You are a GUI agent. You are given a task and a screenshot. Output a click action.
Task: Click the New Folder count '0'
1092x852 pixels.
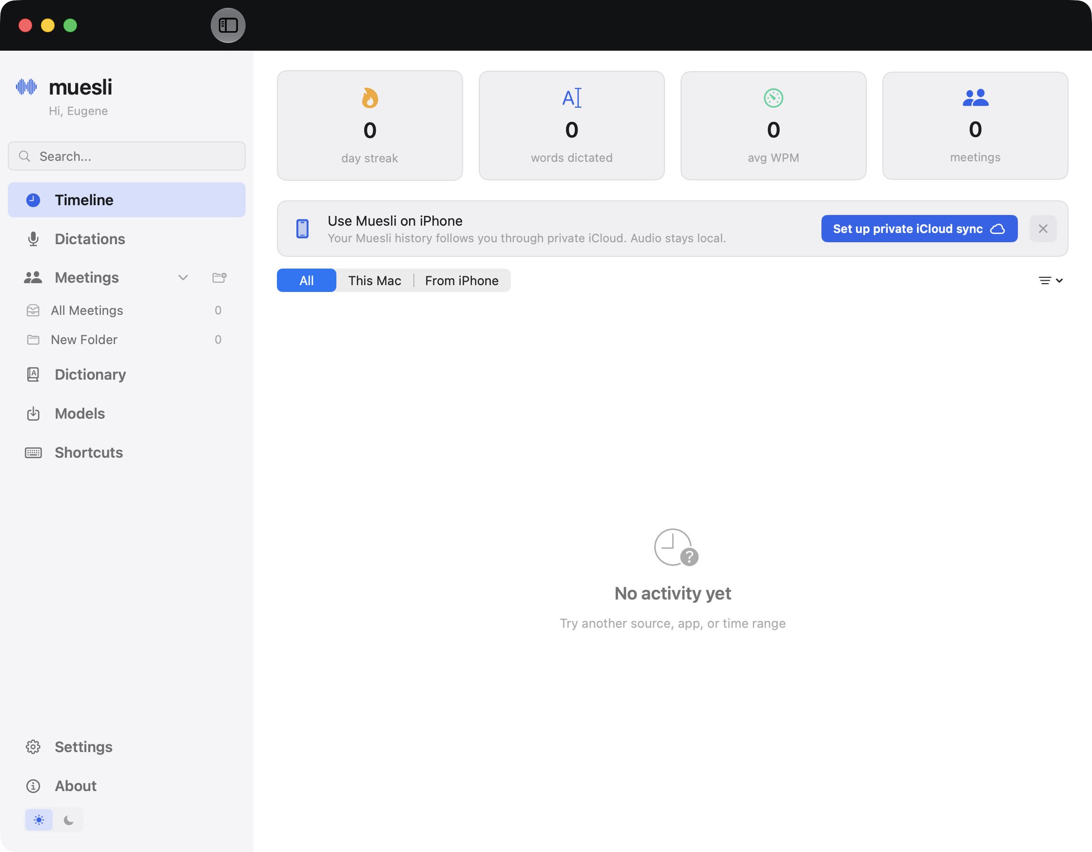[x=218, y=340]
